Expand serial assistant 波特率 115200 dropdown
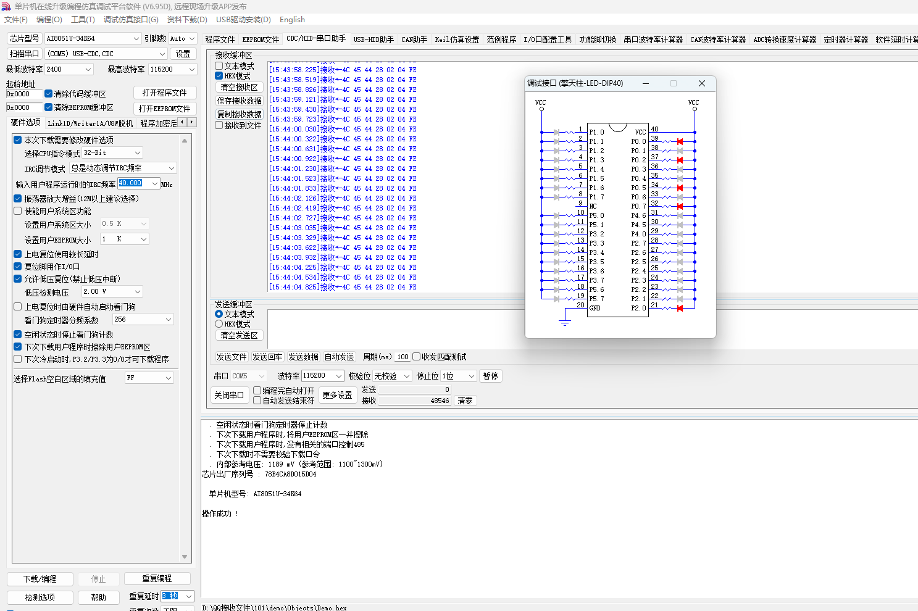 click(x=322, y=376)
